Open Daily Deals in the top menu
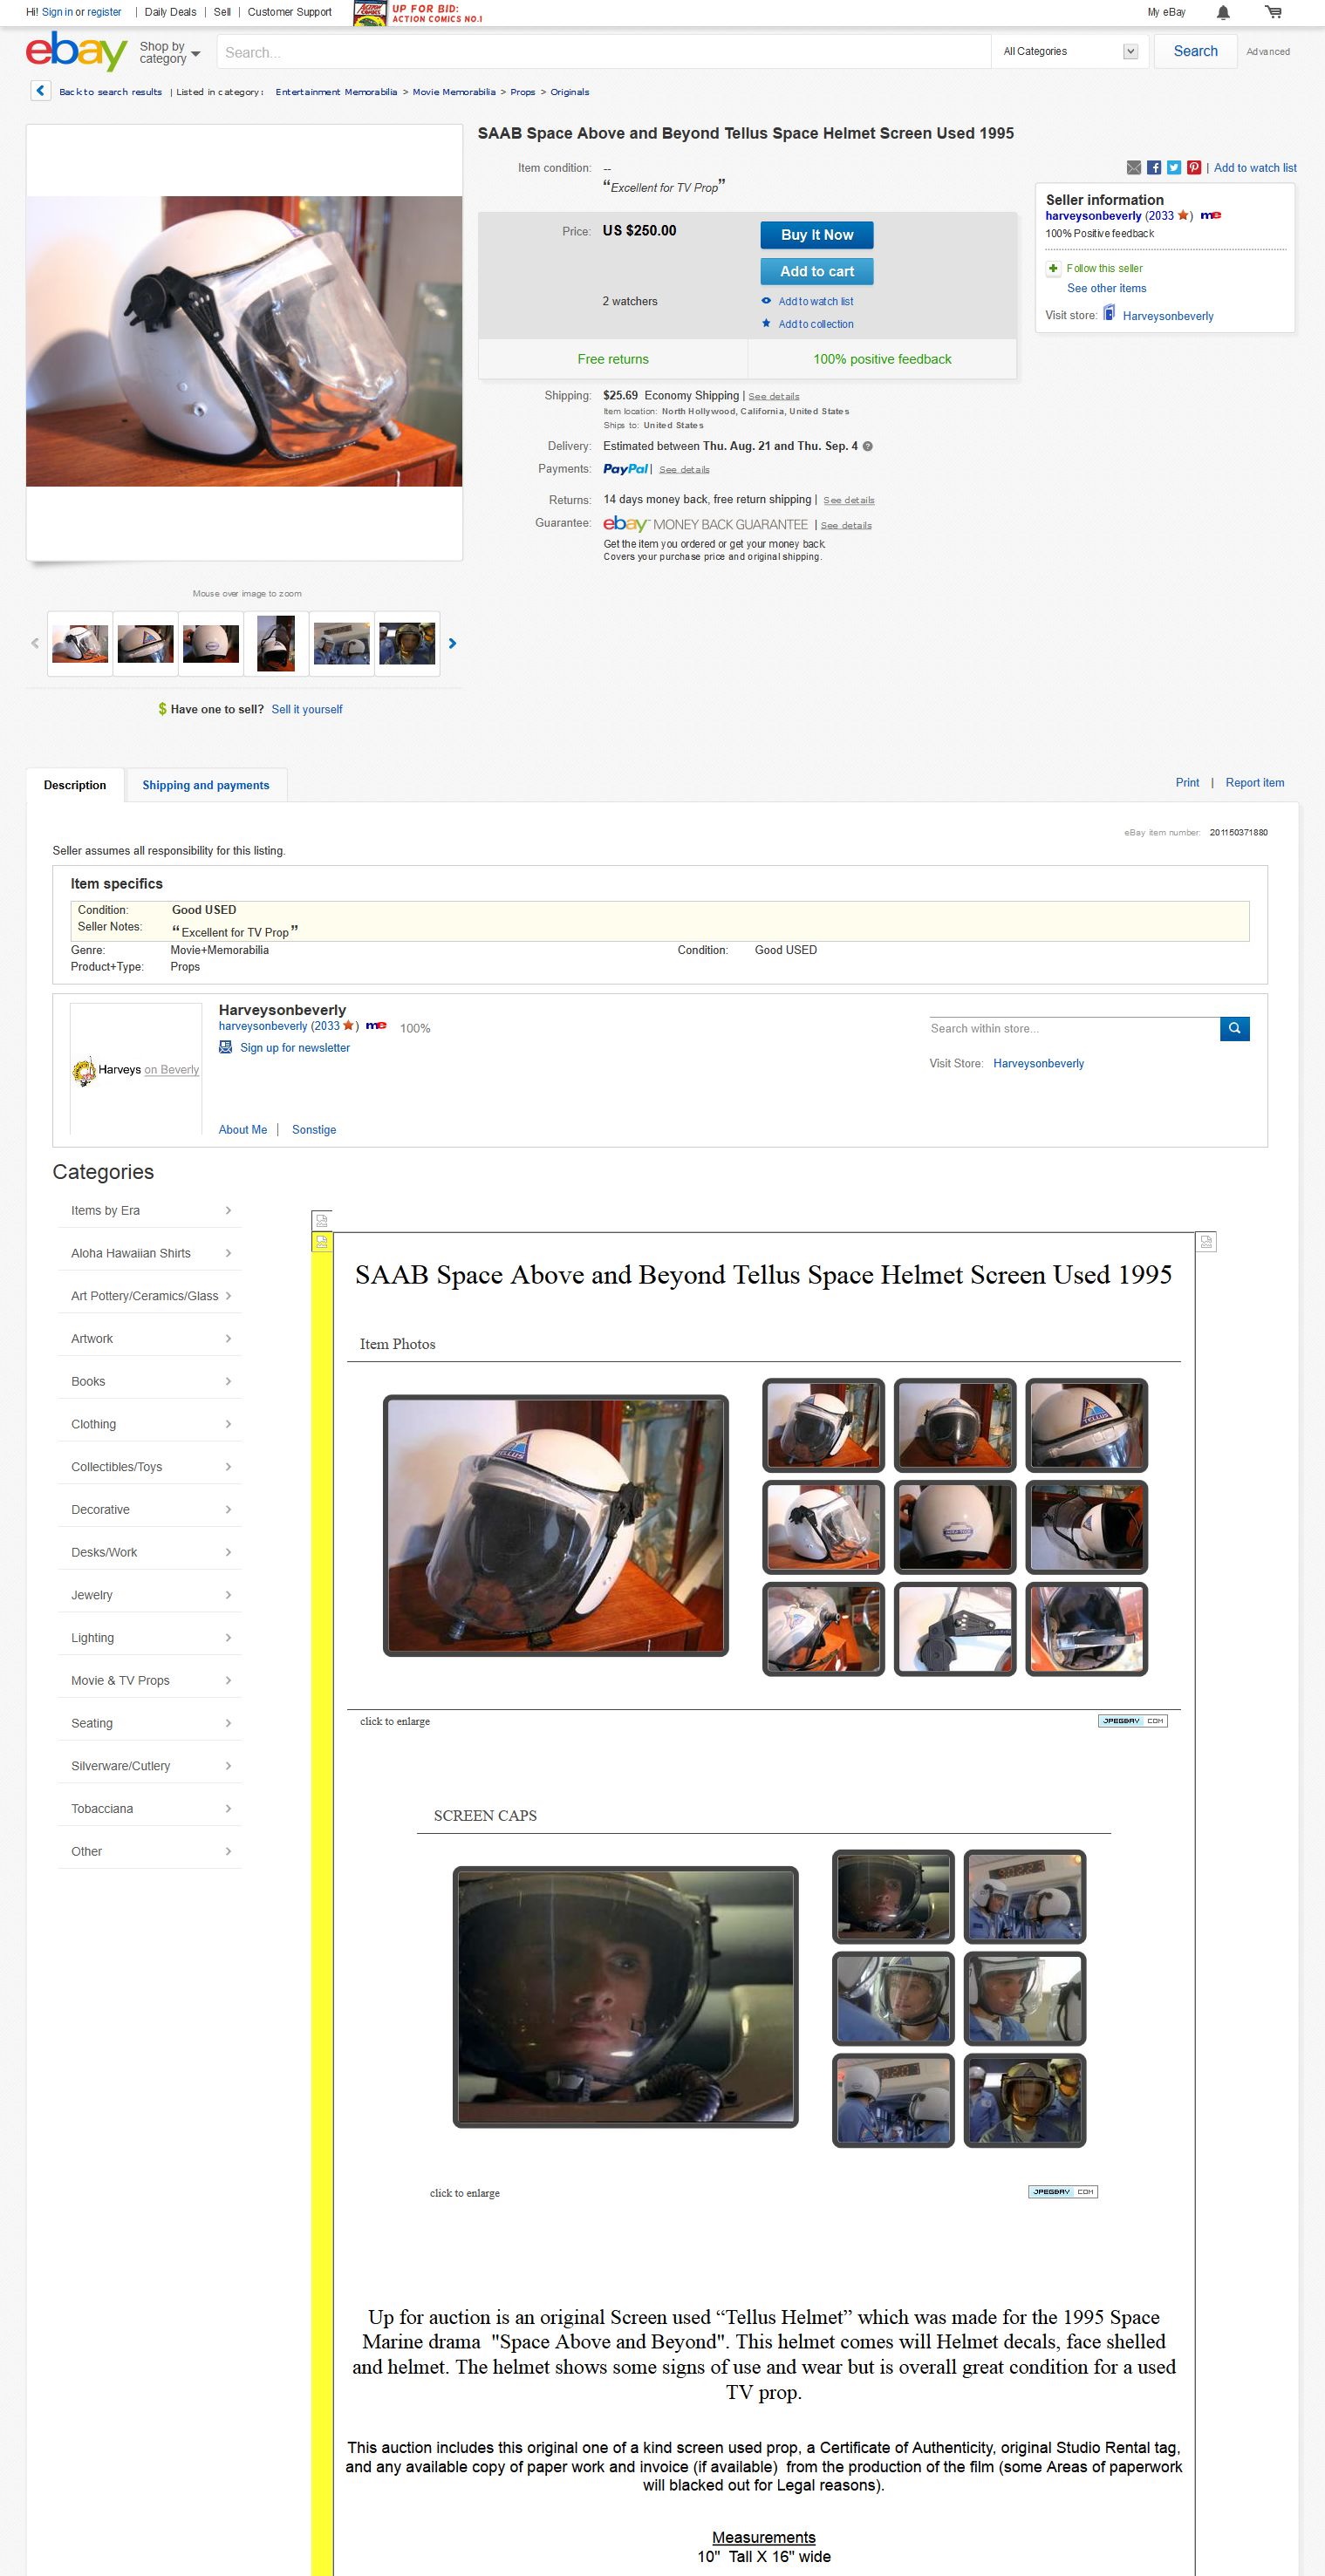 click(170, 12)
